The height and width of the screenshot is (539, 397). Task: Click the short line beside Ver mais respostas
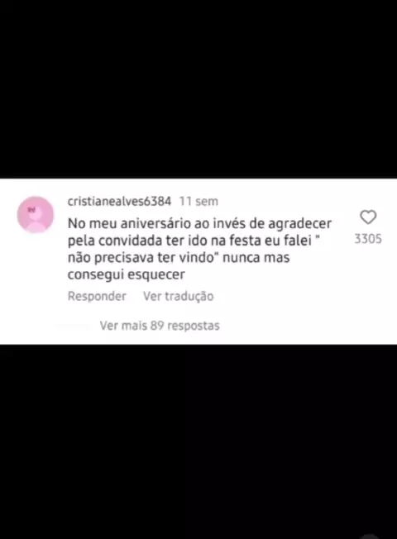tap(74, 326)
